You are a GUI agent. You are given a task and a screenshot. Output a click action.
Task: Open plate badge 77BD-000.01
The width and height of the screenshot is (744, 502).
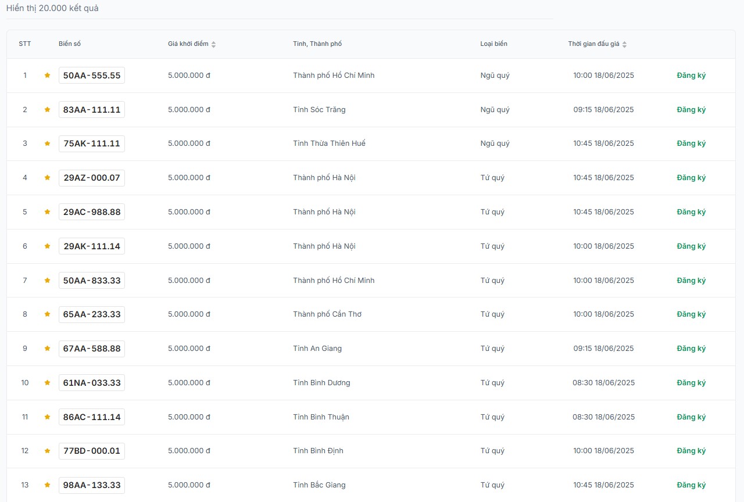point(92,451)
